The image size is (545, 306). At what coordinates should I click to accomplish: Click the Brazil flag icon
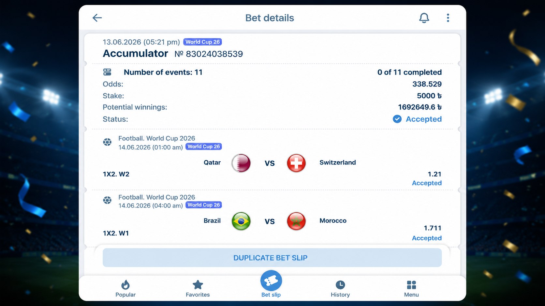[x=241, y=221]
